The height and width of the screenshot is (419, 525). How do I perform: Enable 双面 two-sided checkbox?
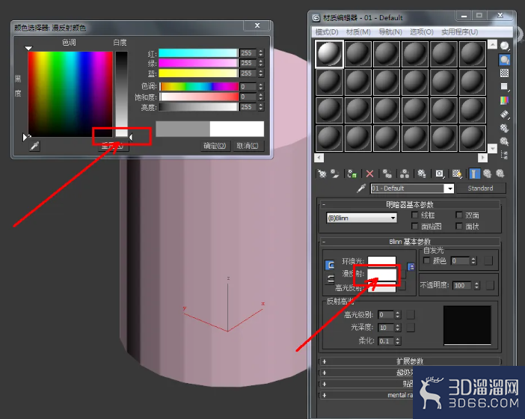[x=458, y=215]
